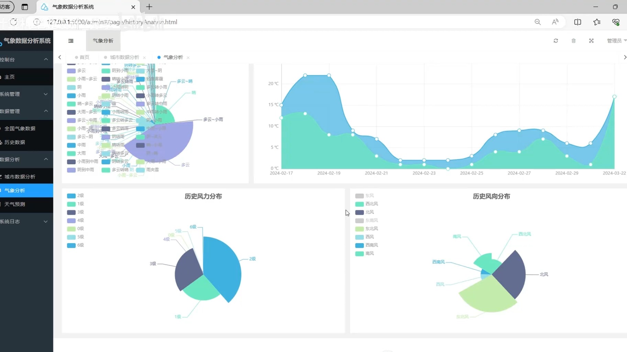Open 全国气象数据 in the sidebar
This screenshot has width=627, height=352.
click(26, 128)
